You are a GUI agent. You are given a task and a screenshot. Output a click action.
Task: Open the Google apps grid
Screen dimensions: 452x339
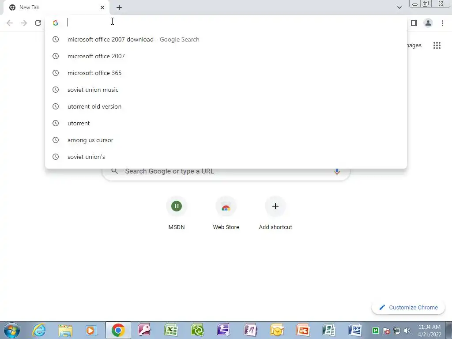[x=437, y=45]
